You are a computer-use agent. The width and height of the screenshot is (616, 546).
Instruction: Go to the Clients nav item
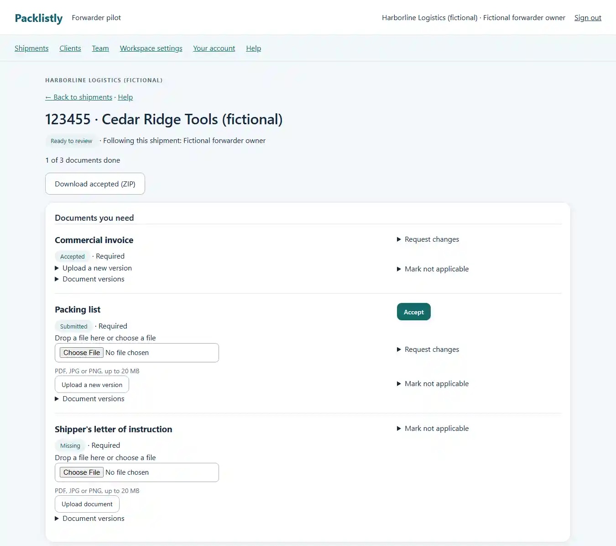click(70, 48)
